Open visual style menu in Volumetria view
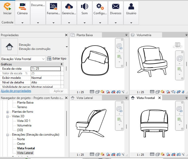 [157, 92]
